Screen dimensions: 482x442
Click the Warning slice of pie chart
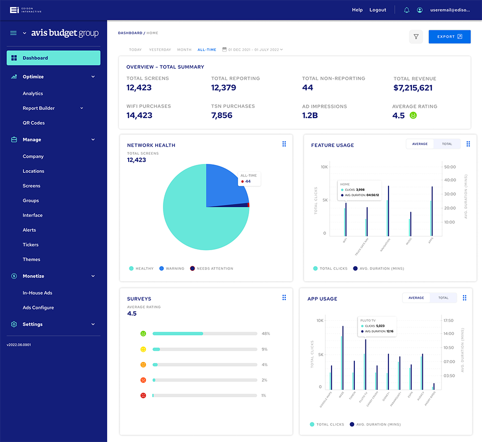point(224,186)
